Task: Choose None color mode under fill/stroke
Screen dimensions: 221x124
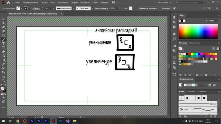Action: point(5,94)
